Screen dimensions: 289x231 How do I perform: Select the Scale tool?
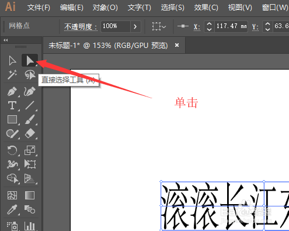[x=30, y=150]
